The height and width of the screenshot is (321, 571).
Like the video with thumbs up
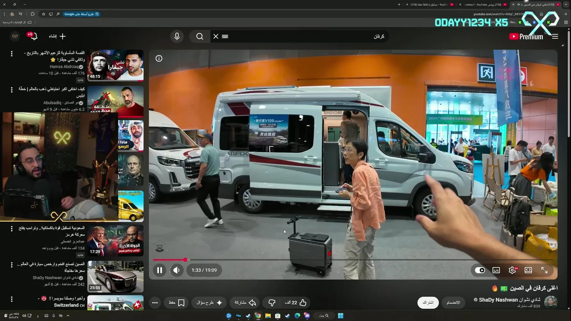[296, 303]
